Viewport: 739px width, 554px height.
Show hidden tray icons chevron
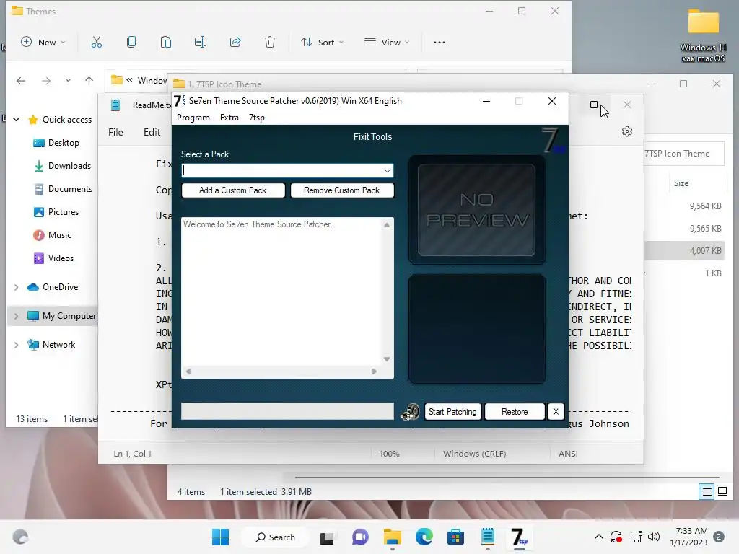(598, 537)
